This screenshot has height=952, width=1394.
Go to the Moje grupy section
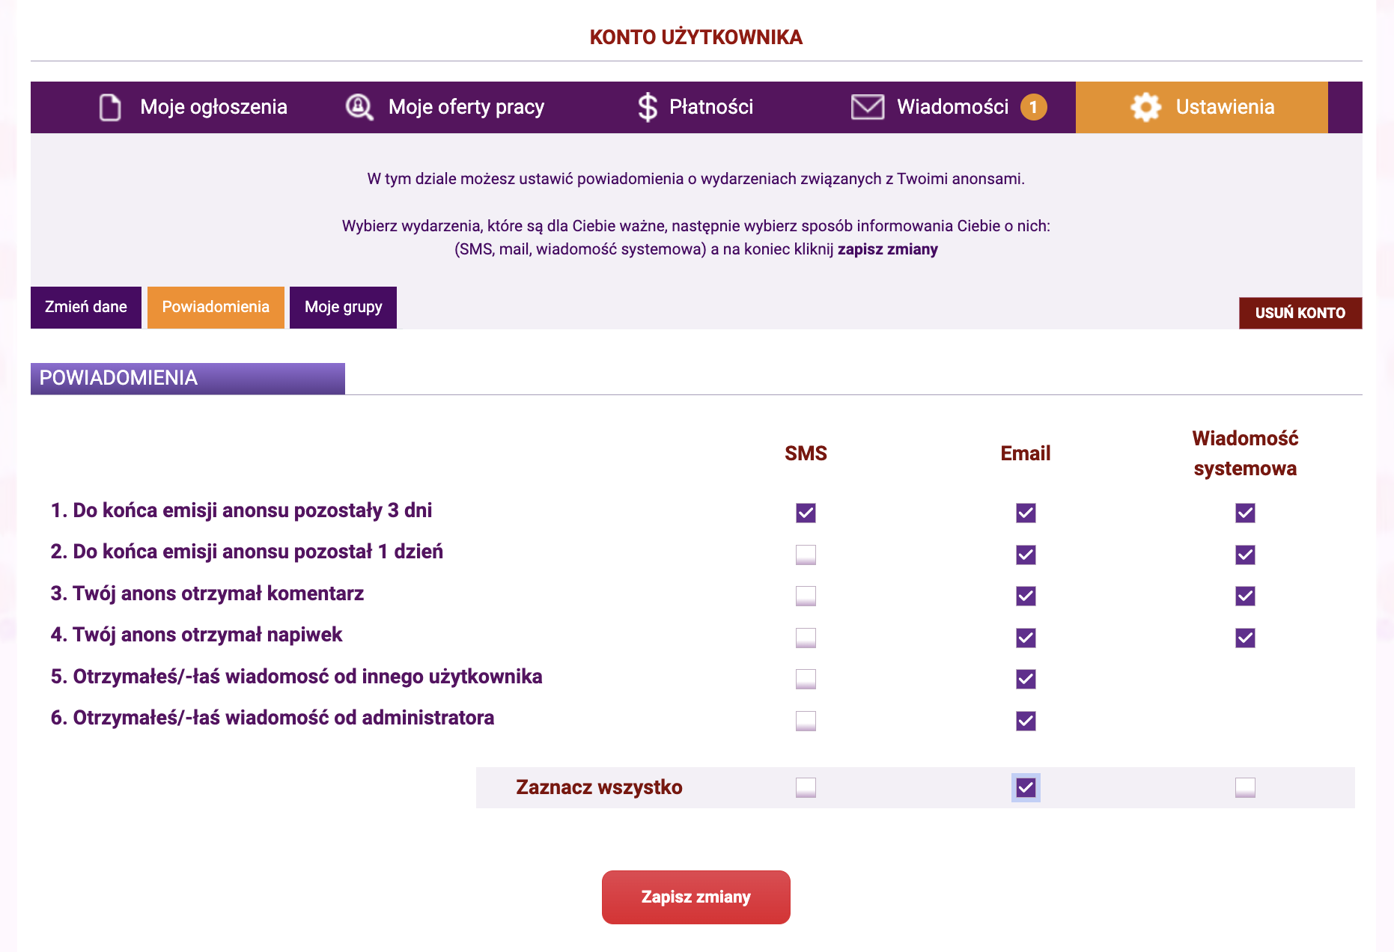pyautogui.click(x=343, y=307)
